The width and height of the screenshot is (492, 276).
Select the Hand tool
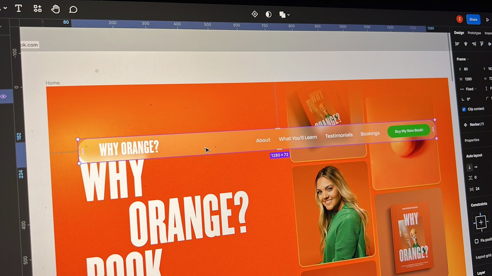(55, 9)
